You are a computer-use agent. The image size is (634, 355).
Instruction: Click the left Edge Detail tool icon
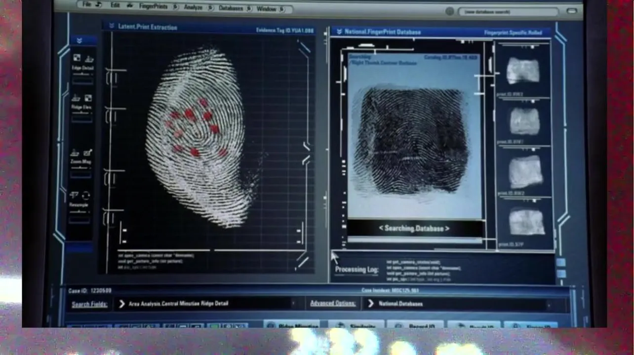77,58
